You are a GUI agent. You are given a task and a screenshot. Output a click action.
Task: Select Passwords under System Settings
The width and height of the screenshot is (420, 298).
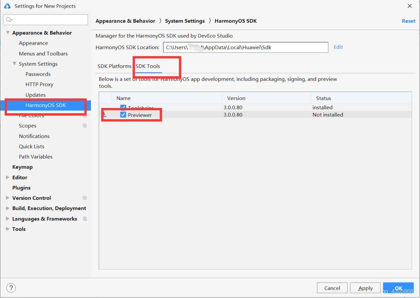38,74
